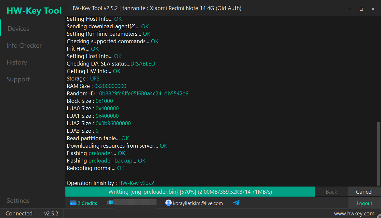Image resolution: width=381 pixels, height=218 pixels.
Task: Click the HW-Key Tool logo
Action: pyautogui.click(x=34, y=11)
